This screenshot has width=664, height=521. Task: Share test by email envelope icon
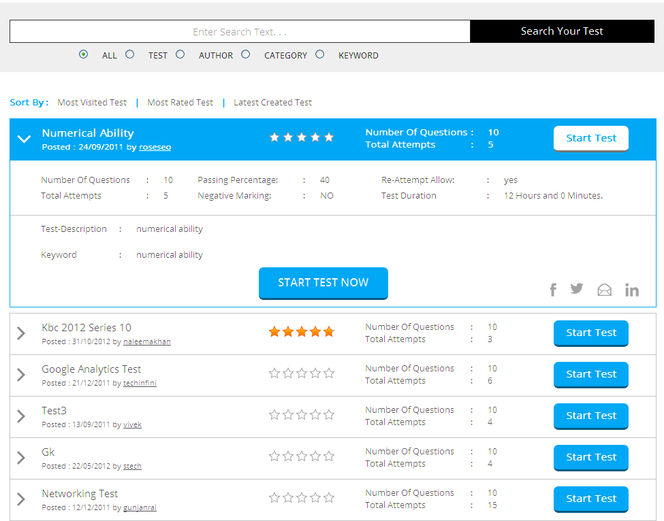pos(604,290)
